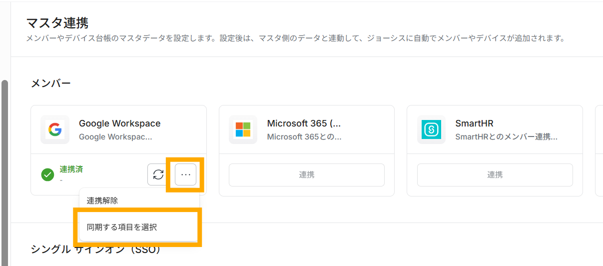Click the green connected checkmark icon
The height and width of the screenshot is (266, 603).
(x=47, y=174)
